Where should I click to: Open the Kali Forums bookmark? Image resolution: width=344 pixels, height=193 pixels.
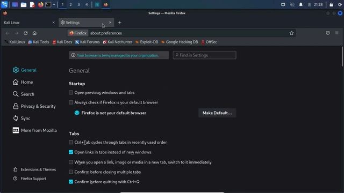tap(87, 42)
